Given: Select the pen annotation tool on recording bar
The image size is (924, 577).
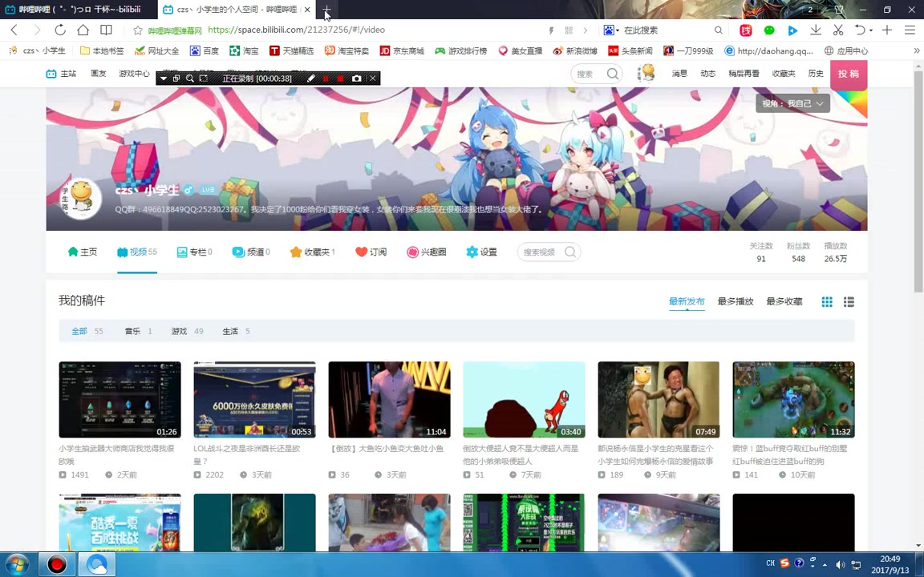Looking at the screenshot, I should coord(312,78).
